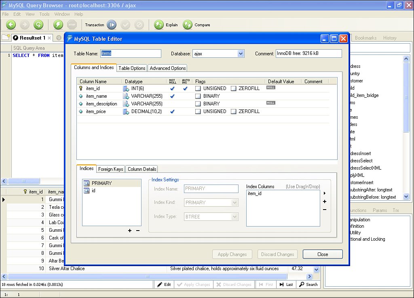The height and width of the screenshot is (298, 414).
Task: Click the Discard Changes button in Table Editor
Action: (x=277, y=254)
